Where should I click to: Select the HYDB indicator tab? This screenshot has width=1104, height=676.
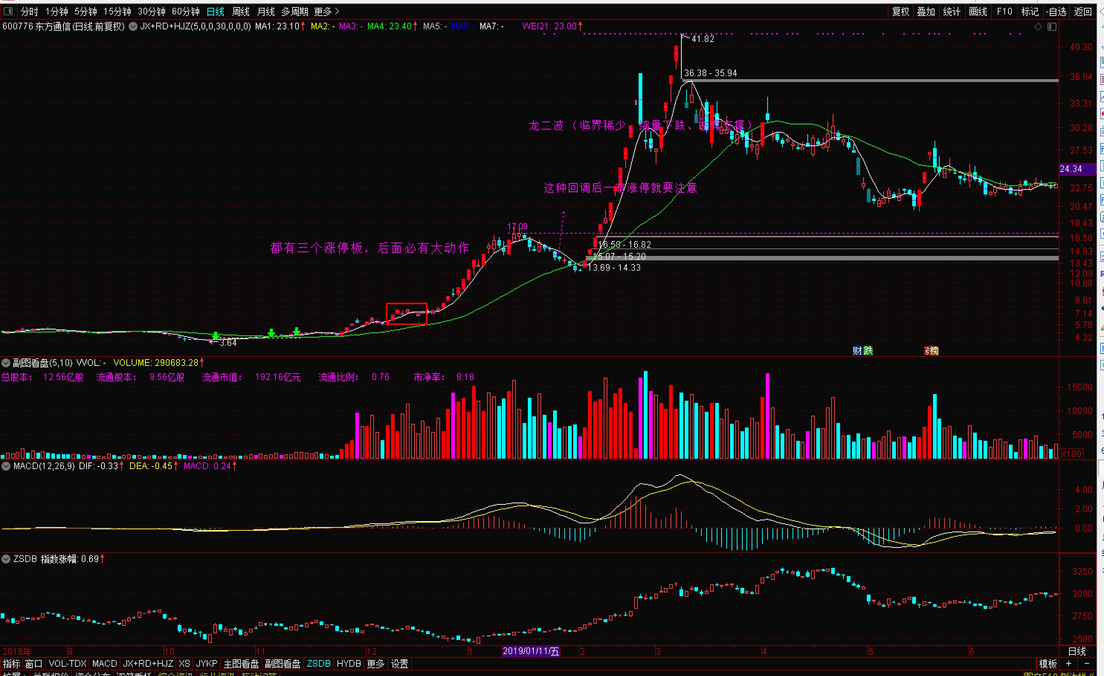pyautogui.click(x=349, y=663)
